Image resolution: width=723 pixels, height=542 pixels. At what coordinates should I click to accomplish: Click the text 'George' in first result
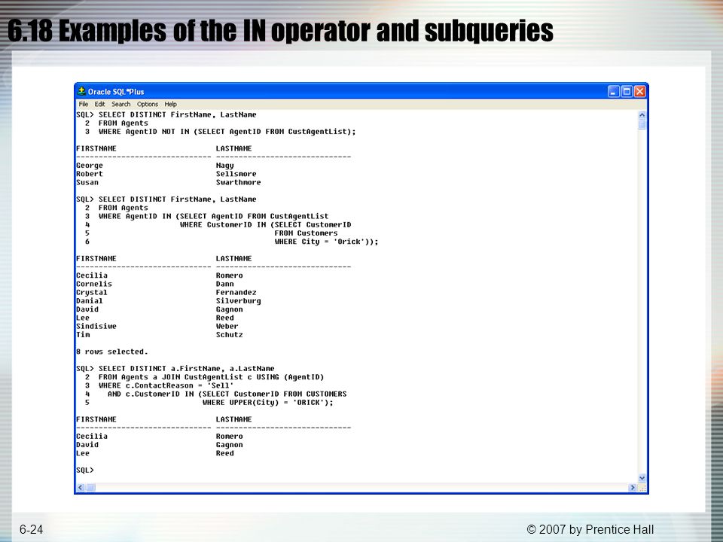[90, 166]
